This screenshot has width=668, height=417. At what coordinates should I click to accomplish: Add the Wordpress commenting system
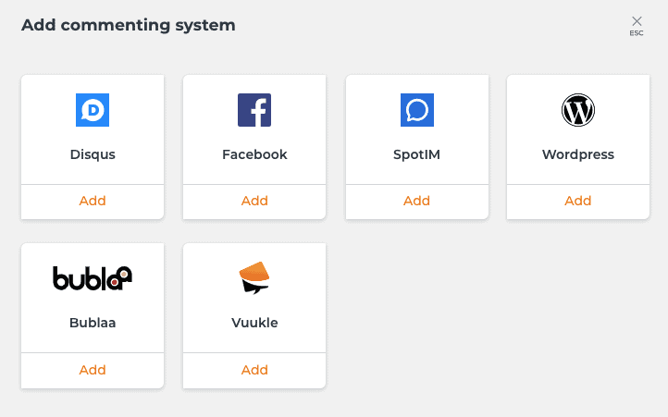pos(578,201)
